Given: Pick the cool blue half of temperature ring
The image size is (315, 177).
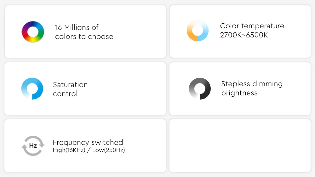Looking at the screenshot, I should point(204,31).
